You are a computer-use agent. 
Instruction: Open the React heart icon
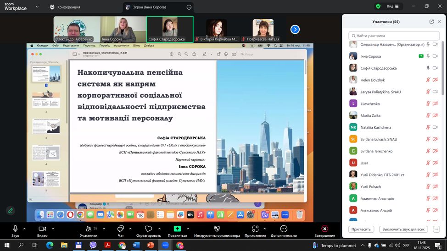point(148,229)
